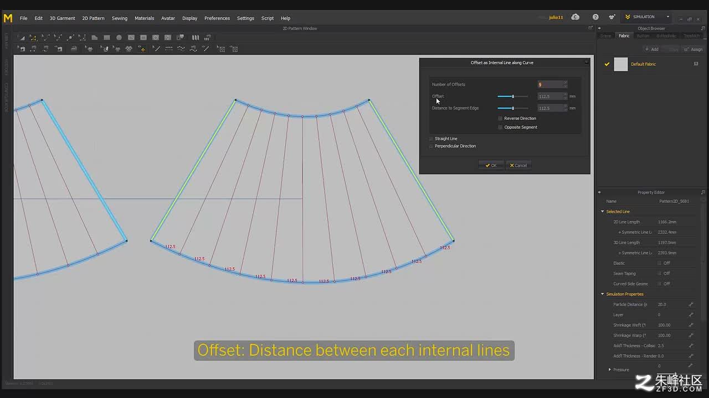The image size is (709, 398).
Task: Confirm the offset dialog with OK
Action: 491,165
